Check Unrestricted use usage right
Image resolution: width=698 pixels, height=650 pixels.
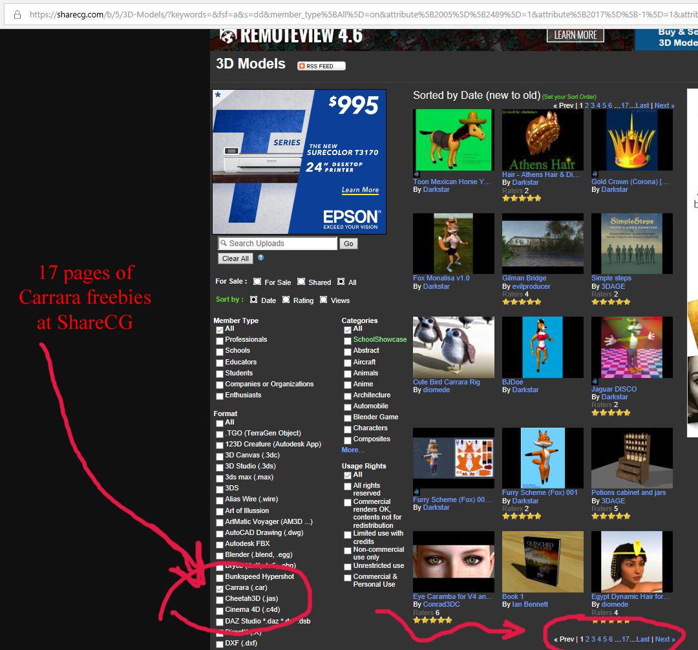coord(348,567)
